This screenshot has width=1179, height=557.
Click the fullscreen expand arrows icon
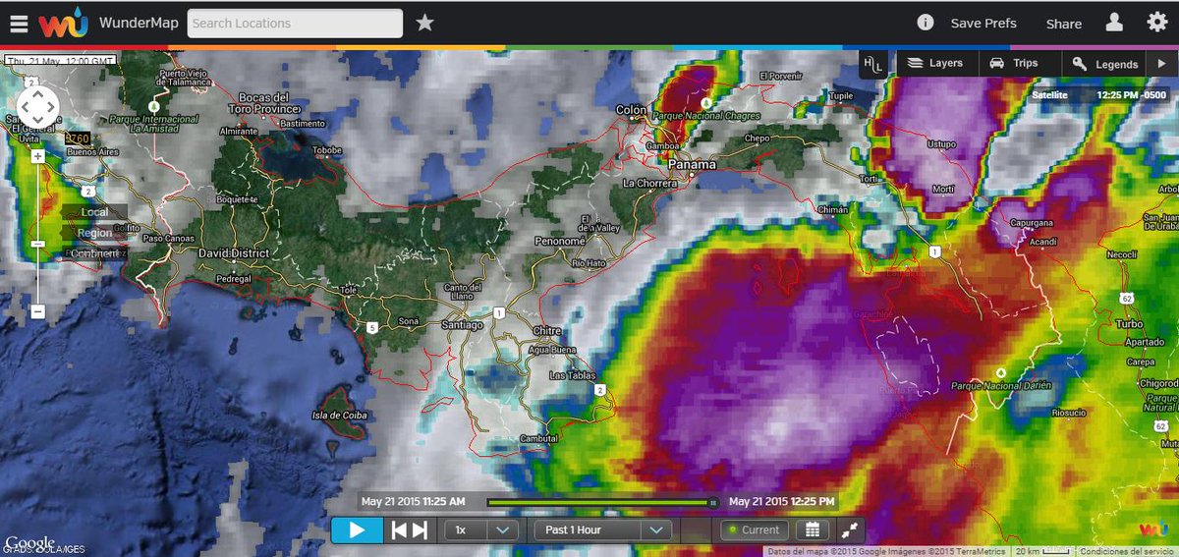[851, 529]
